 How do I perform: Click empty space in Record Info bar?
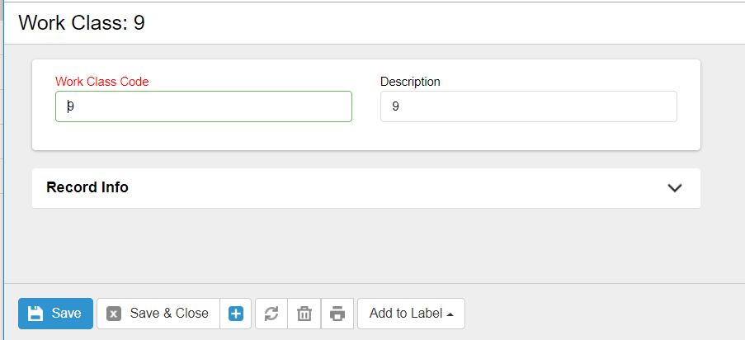click(x=396, y=187)
